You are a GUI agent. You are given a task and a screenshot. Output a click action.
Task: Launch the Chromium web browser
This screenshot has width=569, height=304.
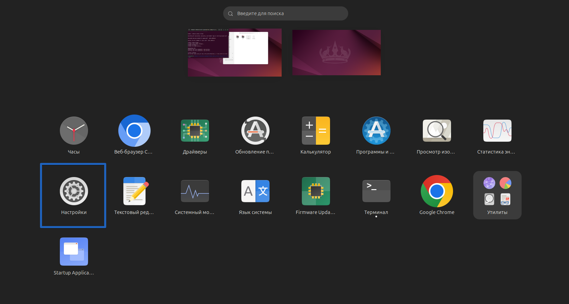[134, 131]
